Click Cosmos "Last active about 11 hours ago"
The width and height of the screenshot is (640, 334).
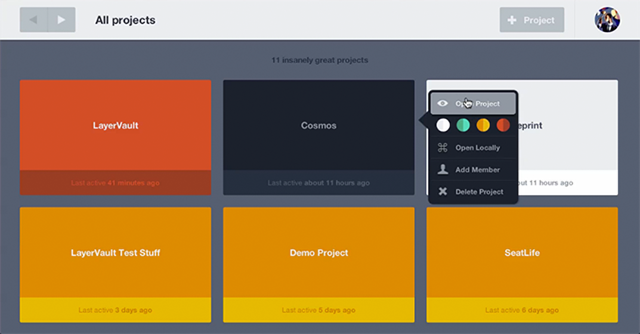(x=318, y=183)
